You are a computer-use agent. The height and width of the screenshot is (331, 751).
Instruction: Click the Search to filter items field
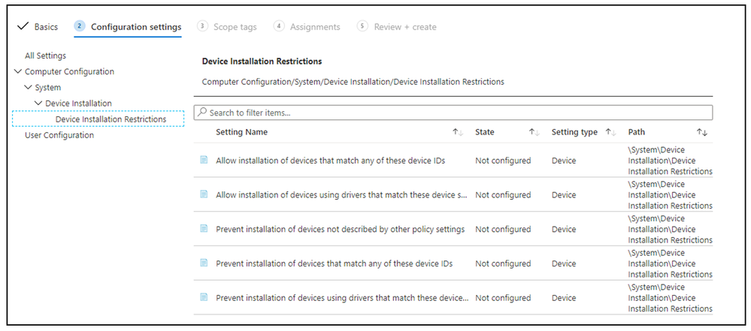tap(453, 113)
